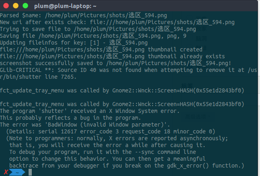The height and width of the screenshot is (176, 260).
Task: Maximize the terminal using the green button
Action: coord(25,6)
